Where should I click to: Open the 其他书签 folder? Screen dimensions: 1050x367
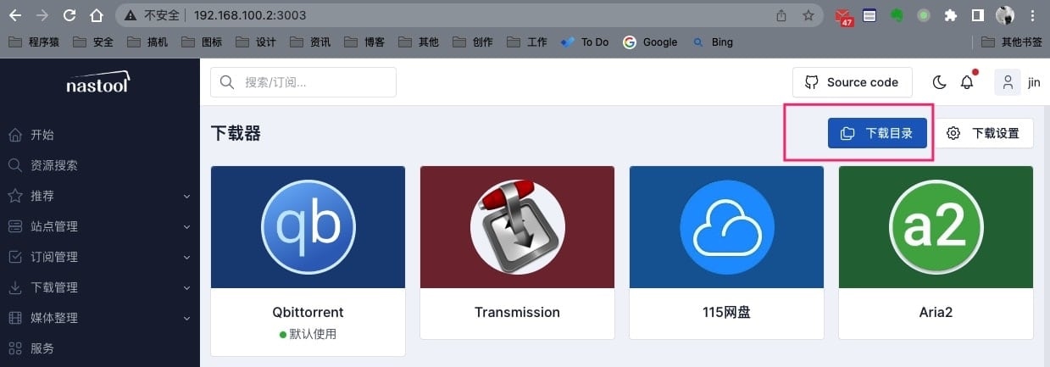(1011, 42)
